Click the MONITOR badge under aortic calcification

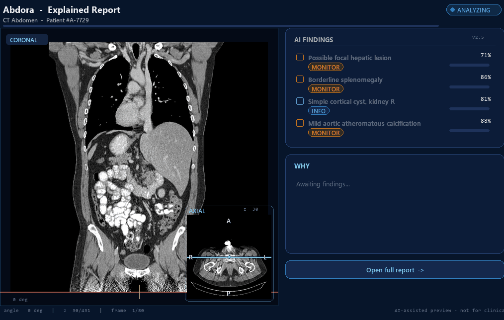[x=326, y=133]
